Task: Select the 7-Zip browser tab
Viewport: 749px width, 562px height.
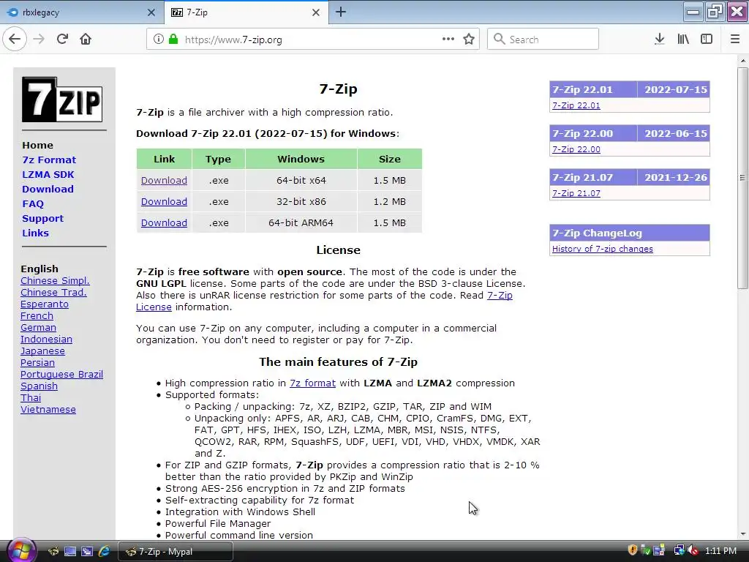Action: 246,12
